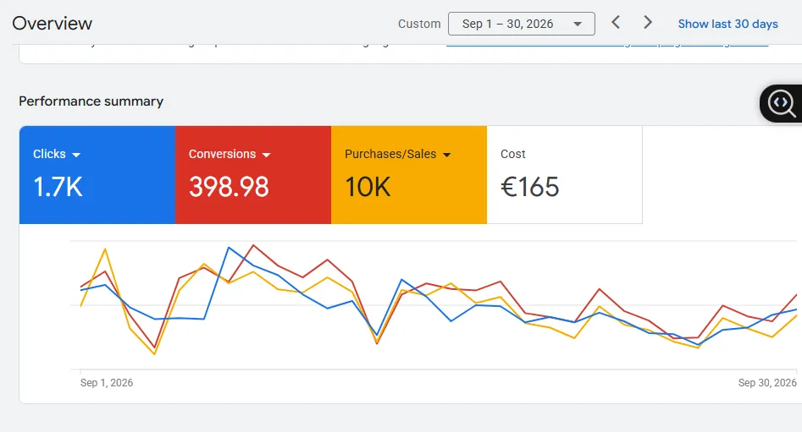Click the Sep 1, 2026 axis label
The image size is (802, 432).
(107, 382)
